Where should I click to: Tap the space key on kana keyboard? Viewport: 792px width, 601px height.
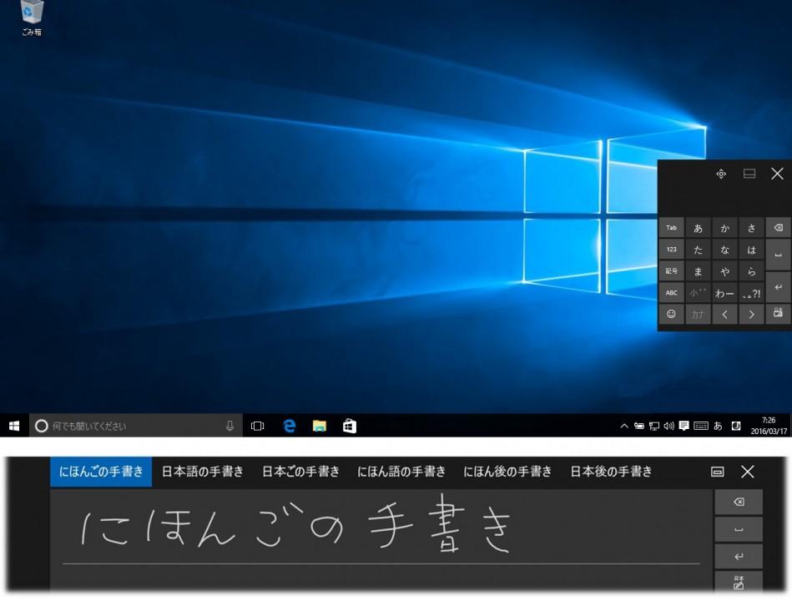(x=779, y=255)
